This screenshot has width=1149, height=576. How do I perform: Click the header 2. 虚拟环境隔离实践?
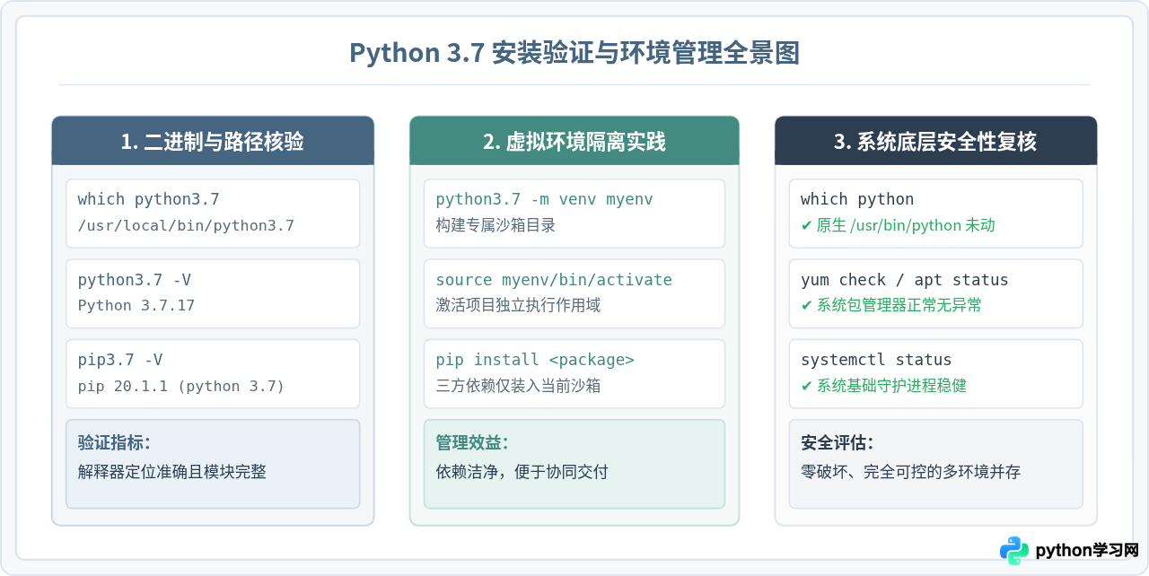click(574, 142)
